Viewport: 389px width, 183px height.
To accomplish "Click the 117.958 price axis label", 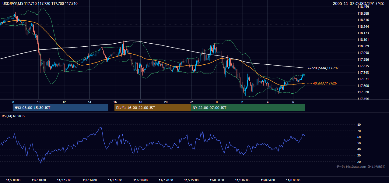I will click(363, 53).
